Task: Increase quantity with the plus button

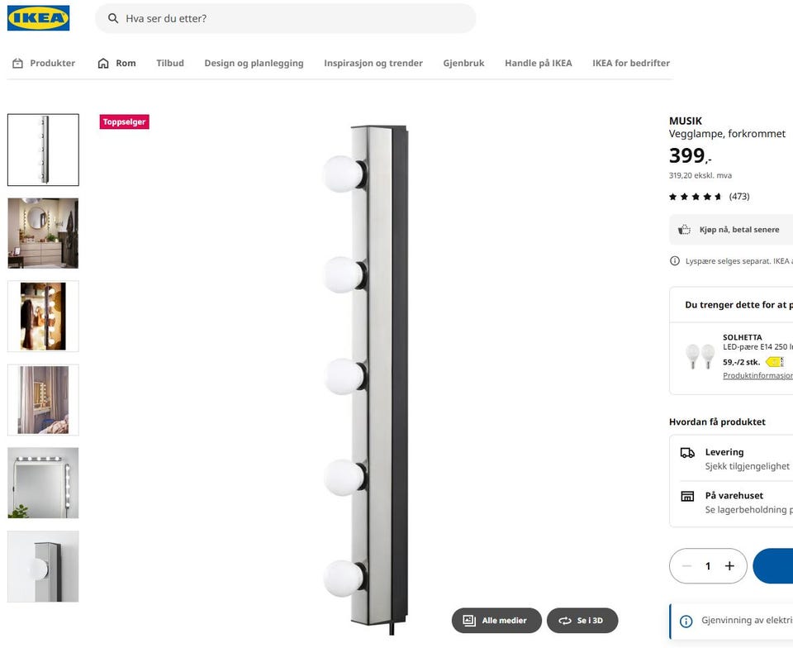Action: click(x=729, y=566)
